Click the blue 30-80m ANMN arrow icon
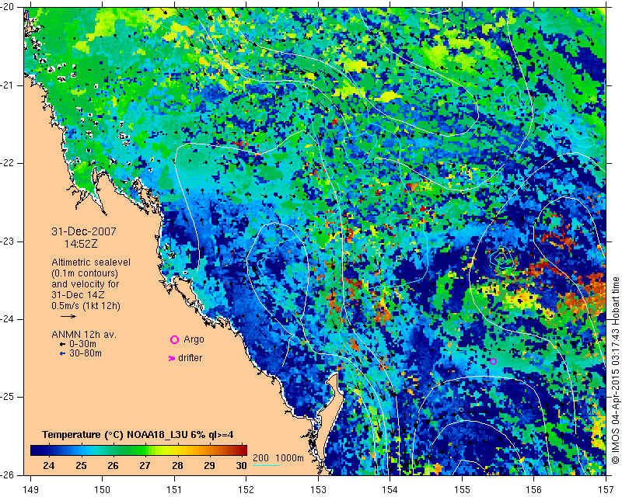The width and height of the screenshot is (622, 497). click(62, 353)
